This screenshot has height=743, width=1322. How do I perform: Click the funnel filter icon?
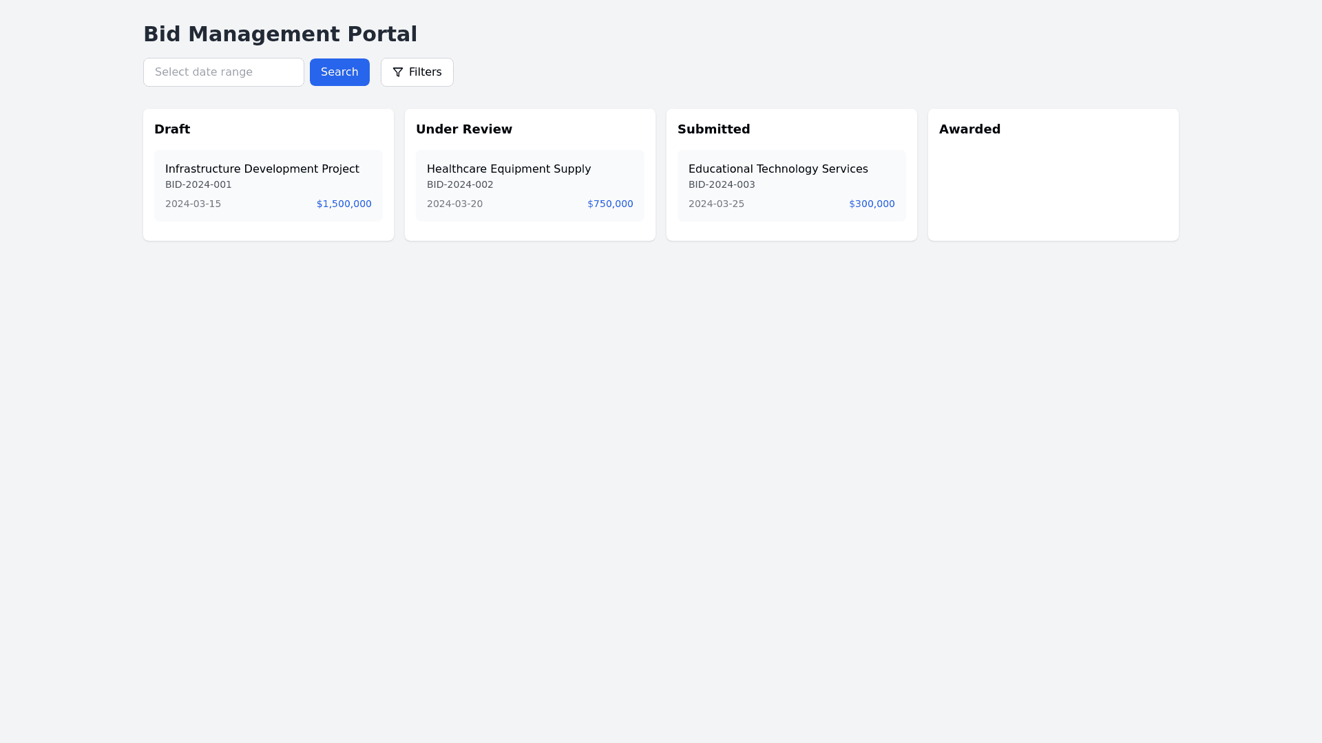click(x=398, y=72)
